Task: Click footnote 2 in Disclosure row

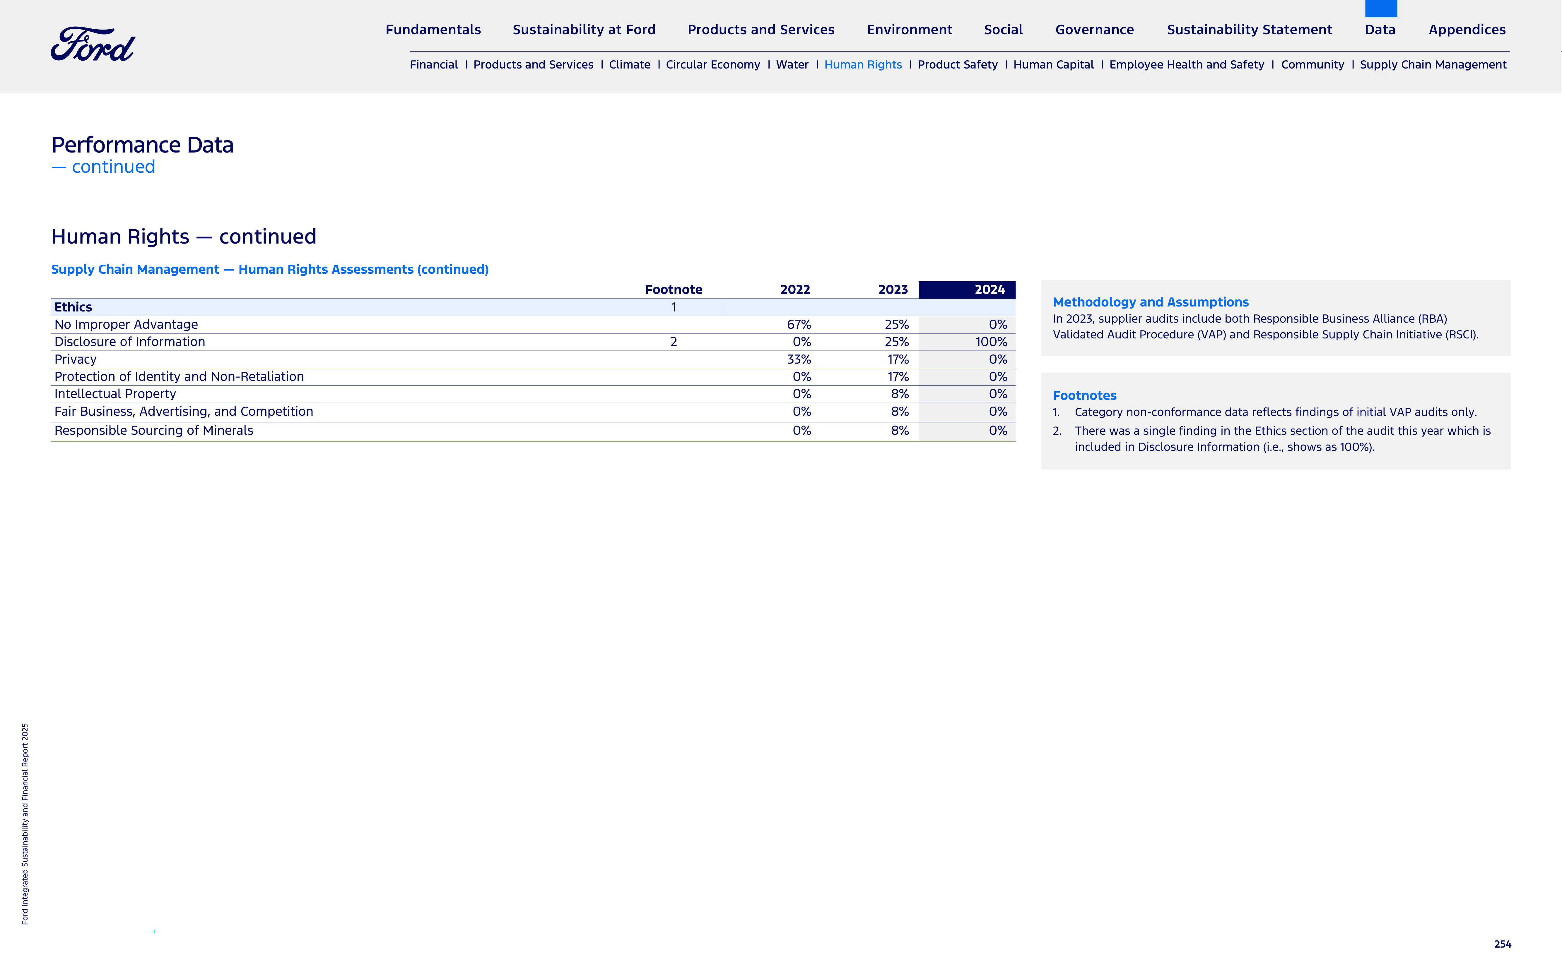Action: 674,342
